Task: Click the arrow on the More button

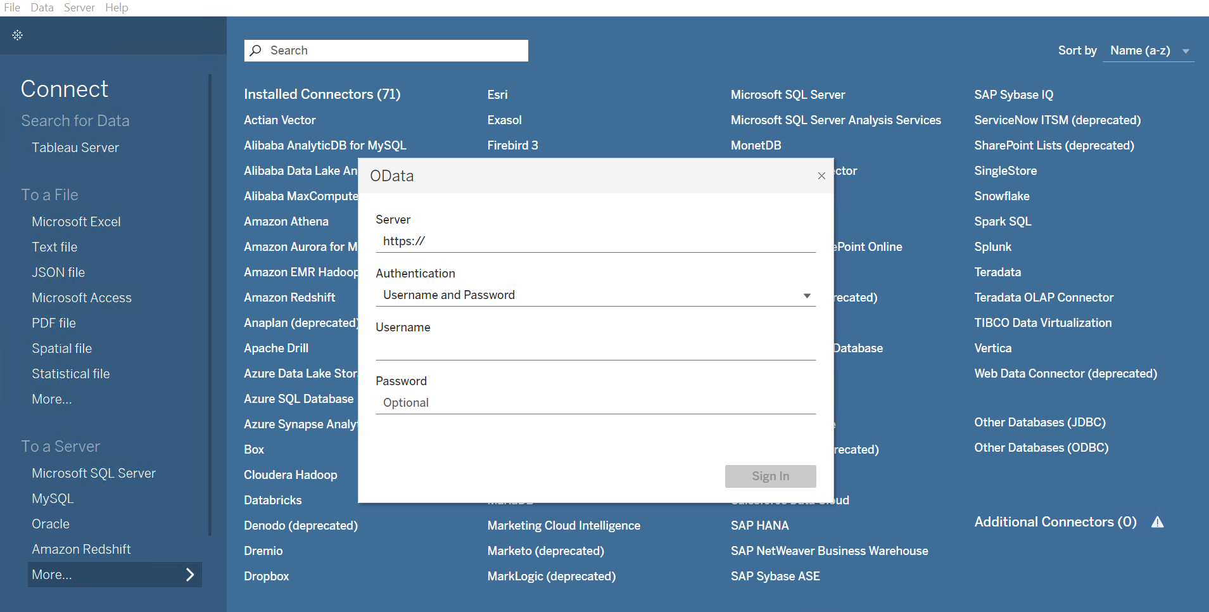Action: (189, 574)
